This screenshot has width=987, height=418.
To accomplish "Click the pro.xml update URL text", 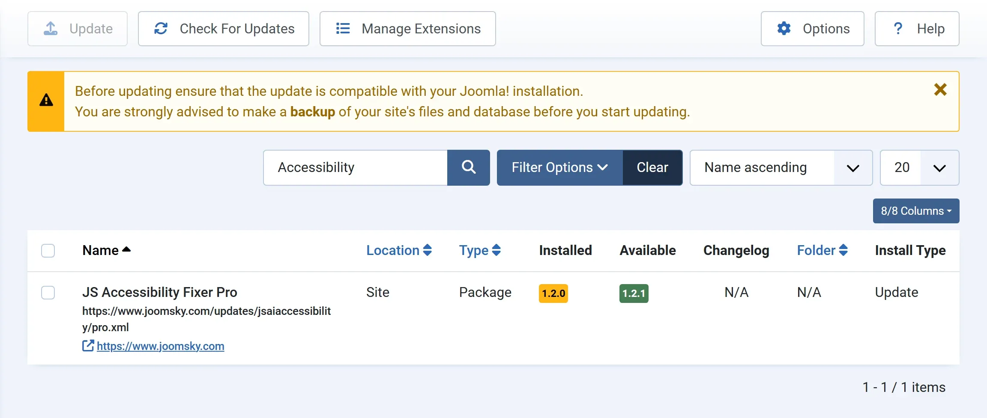I will (206, 319).
